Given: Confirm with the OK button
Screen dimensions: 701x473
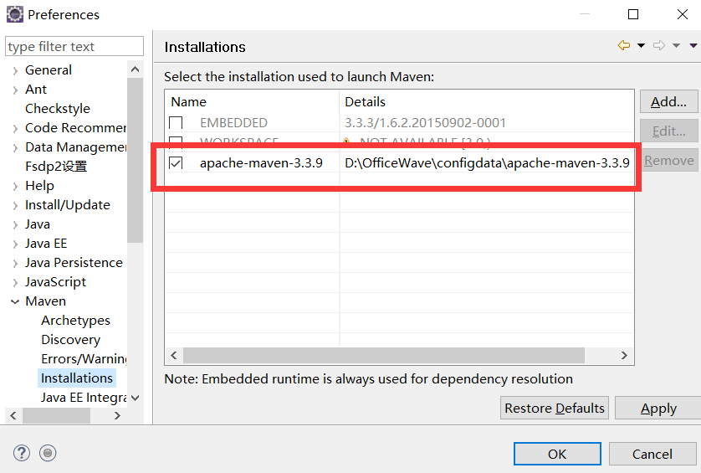Looking at the screenshot, I should 557,454.
